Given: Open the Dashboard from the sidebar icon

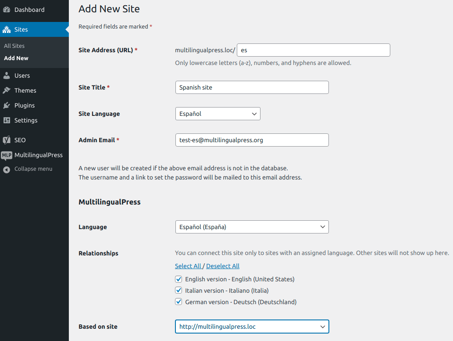Looking at the screenshot, I should 7,9.
